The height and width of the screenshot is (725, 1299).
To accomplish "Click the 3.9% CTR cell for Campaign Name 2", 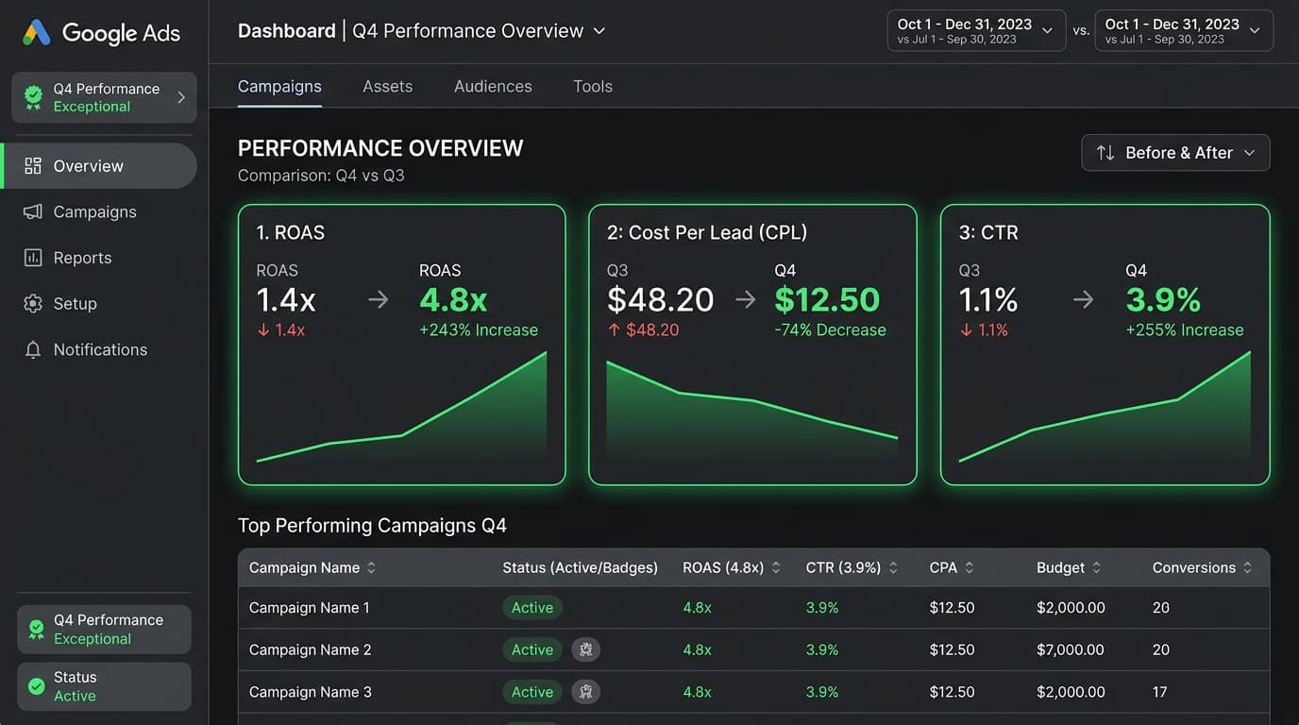I will tap(822, 649).
